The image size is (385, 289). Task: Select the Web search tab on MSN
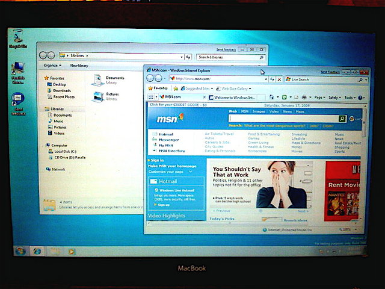click(x=233, y=111)
